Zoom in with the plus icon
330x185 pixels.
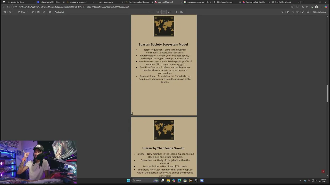tap(153, 12)
